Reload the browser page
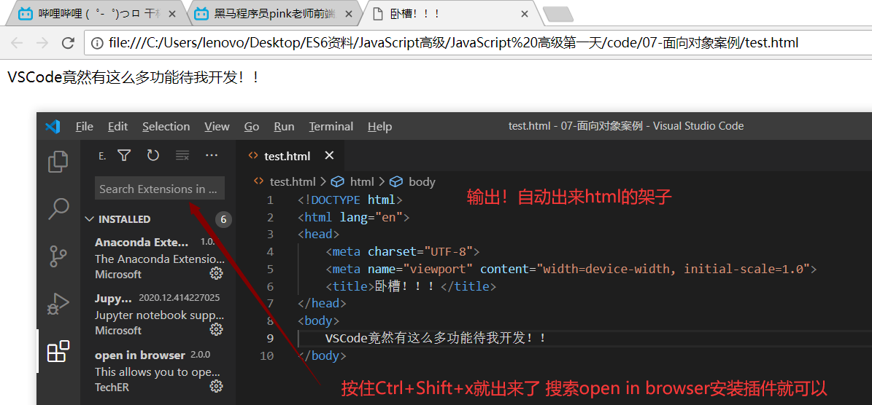Viewport: 872px width, 405px height. tap(68, 43)
